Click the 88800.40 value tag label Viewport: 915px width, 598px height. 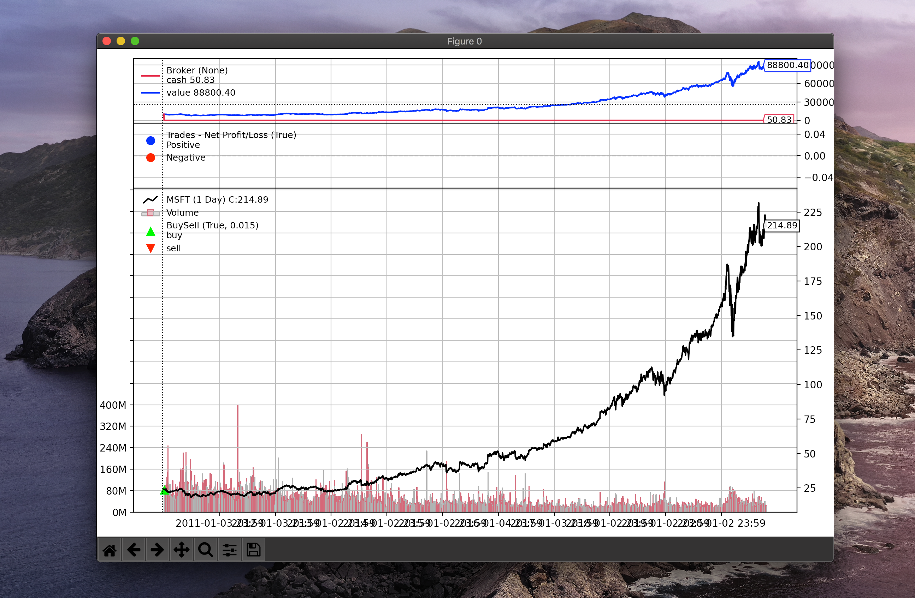pos(787,65)
